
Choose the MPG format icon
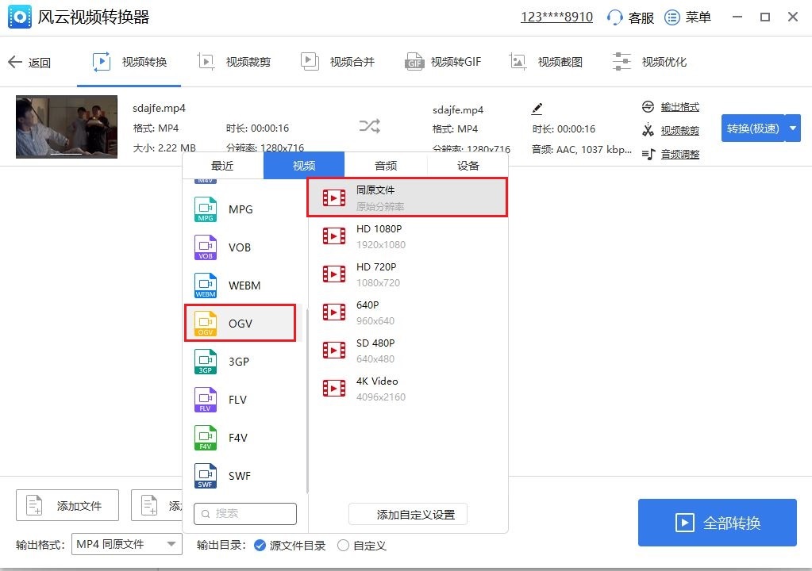[x=205, y=209]
